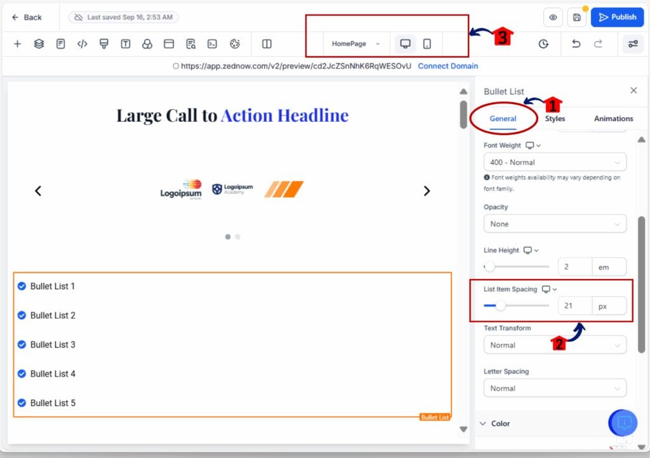Viewport: 650px width, 458px height.
Task: Switch to desktop device view
Action: click(405, 44)
